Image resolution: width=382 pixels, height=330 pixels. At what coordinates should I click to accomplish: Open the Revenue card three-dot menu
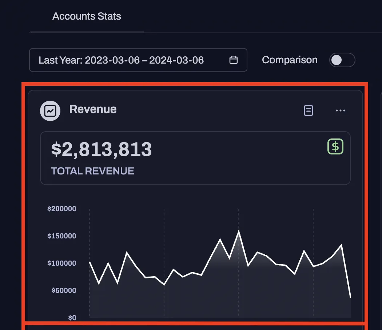click(x=340, y=110)
